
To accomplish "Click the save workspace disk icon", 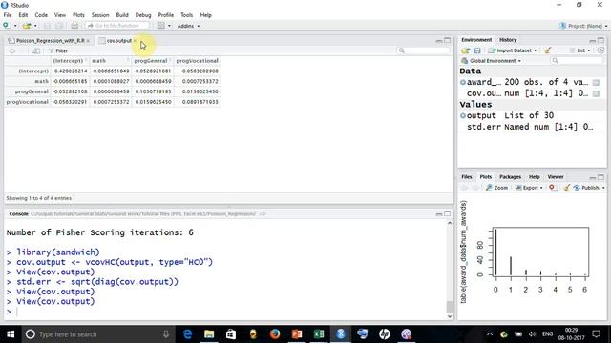I will [x=477, y=50].
